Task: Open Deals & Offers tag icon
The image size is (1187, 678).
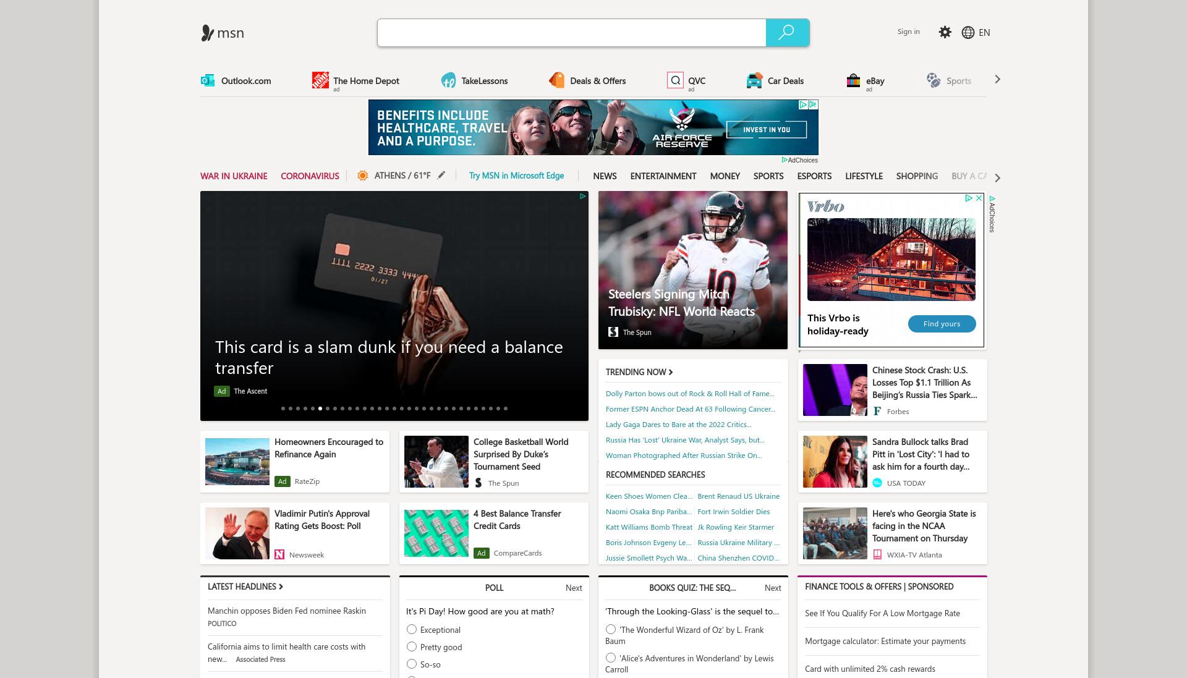Action: pyautogui.click(x=556, y=80)
